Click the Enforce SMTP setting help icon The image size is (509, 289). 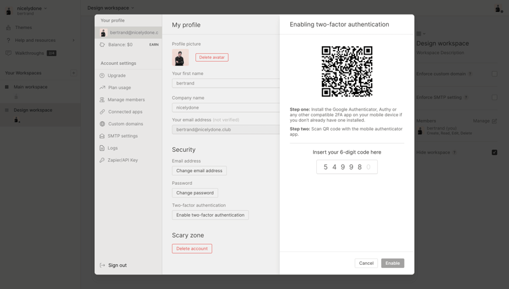(x=466, y=97)
